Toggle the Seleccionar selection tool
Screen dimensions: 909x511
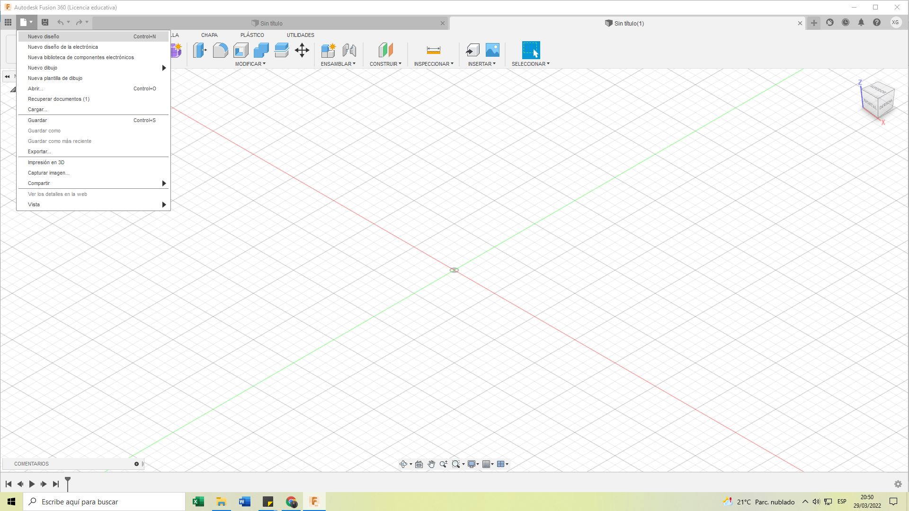pos(531,50)
